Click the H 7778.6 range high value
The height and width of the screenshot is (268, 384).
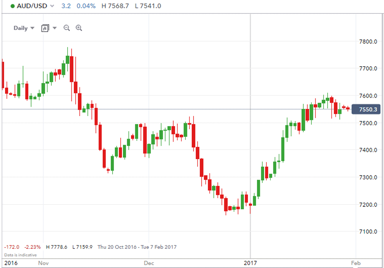click(56, 247)
